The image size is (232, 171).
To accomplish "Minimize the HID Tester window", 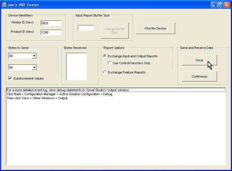I will click(214, 5).
